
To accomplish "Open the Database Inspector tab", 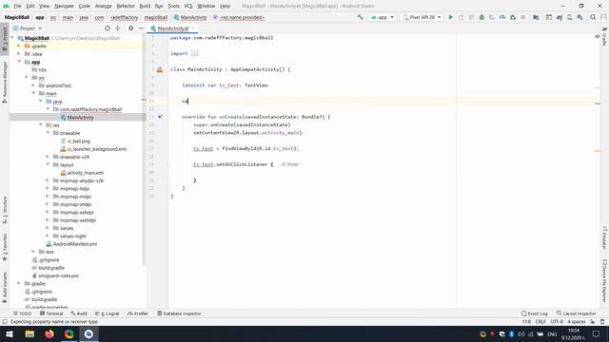I will pos(179,313).
